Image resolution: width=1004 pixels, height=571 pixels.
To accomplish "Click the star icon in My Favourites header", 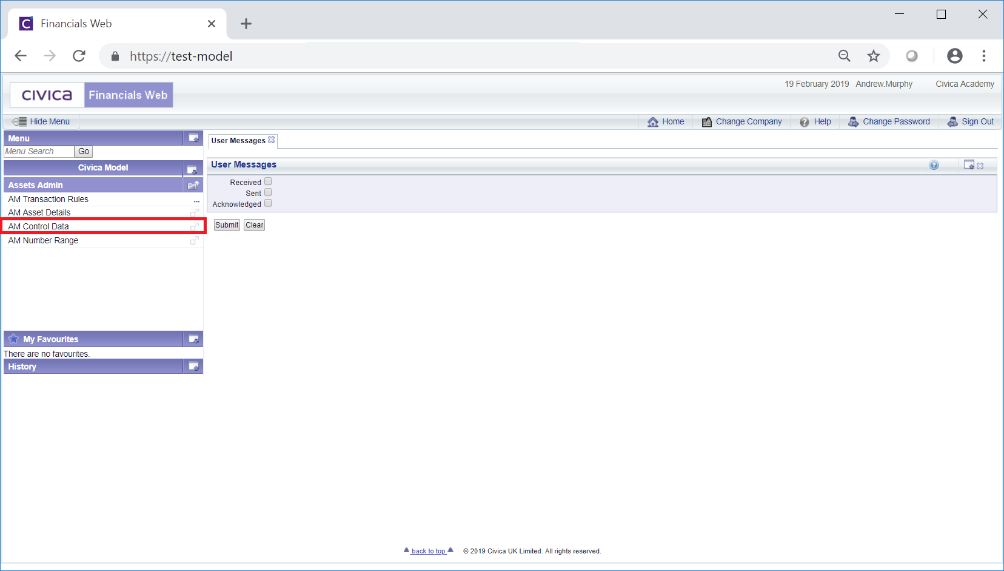I will click(13, 339).
